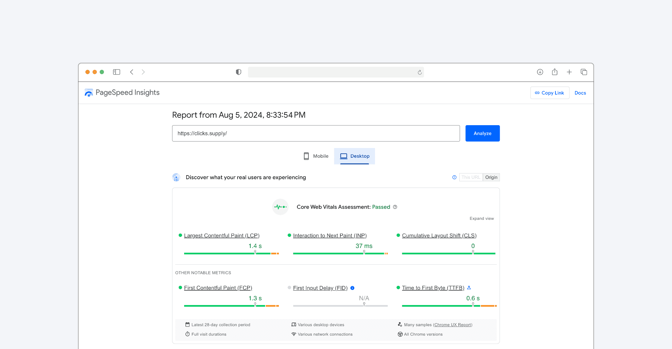
Task: Click the orange close window button
Action: pos(87,72)
